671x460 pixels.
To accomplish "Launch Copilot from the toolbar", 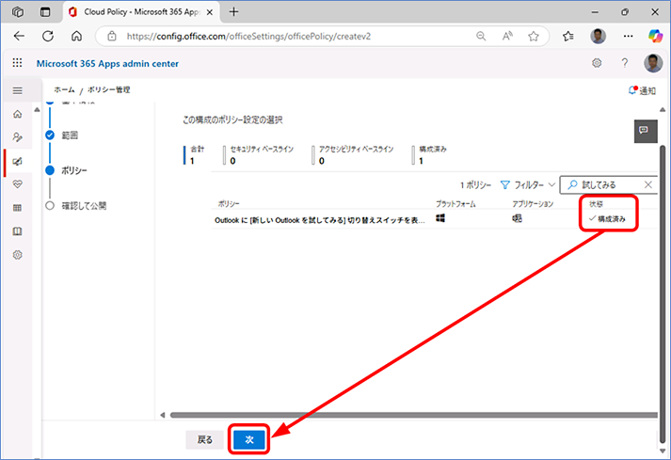I will (x=655, y=37).
